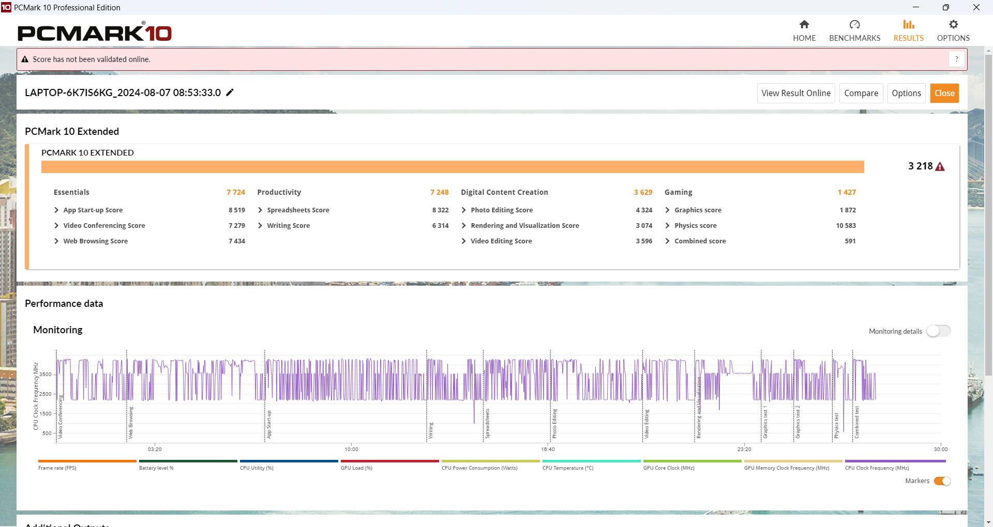
Task: Click the warning icon in validation banner
Action: coord(24,59)
